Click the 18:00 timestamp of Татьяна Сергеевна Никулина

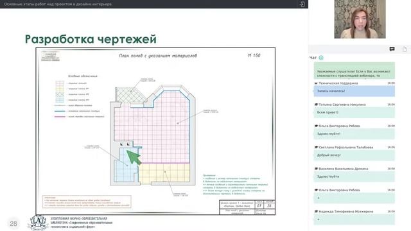click(x=391, y=105)
